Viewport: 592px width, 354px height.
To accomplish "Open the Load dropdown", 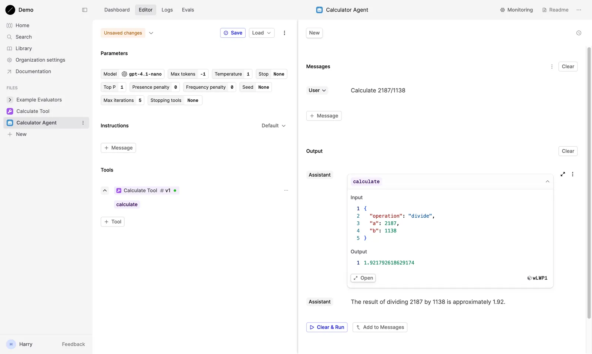I will point(262,33).
